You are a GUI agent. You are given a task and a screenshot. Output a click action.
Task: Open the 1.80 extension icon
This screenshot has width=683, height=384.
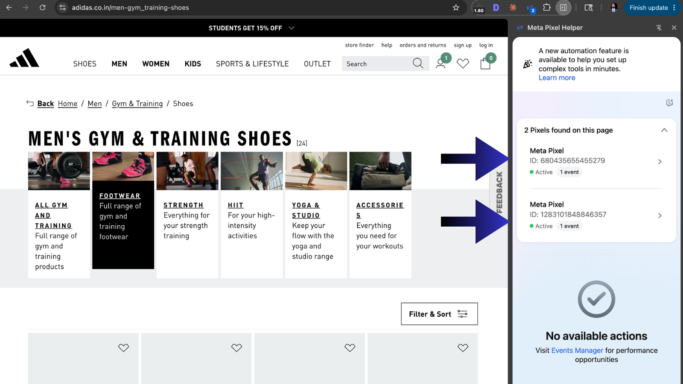point(479,8)
